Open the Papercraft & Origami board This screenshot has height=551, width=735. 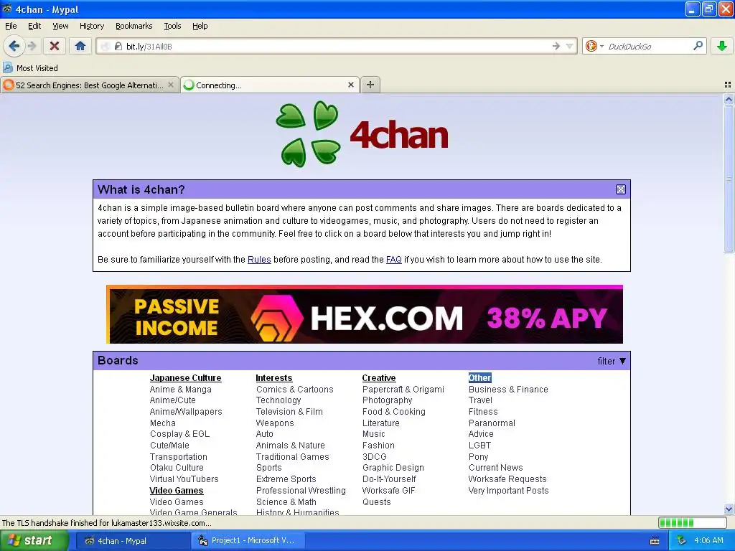pyautogui.click(x=403, y=390)
